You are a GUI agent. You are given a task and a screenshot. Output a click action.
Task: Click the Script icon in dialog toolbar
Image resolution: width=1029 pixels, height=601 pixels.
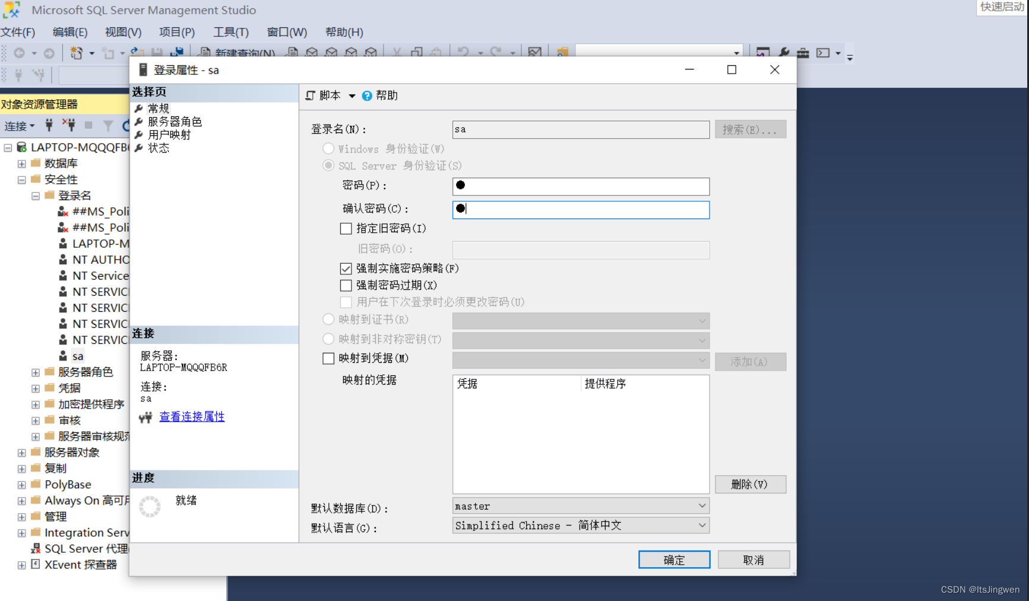coord(311,96)
